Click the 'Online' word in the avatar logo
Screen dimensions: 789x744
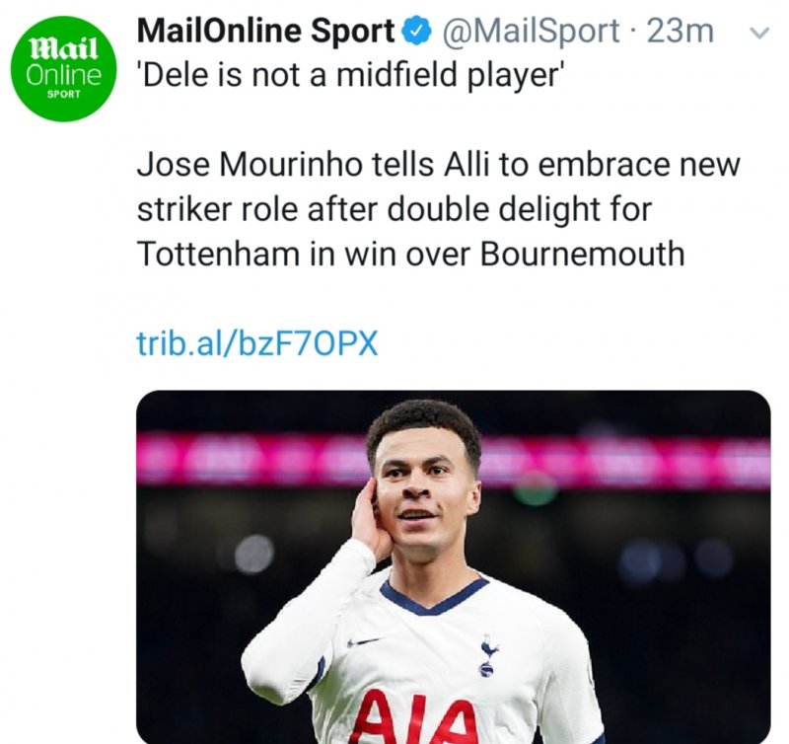[x=64, y=76]
